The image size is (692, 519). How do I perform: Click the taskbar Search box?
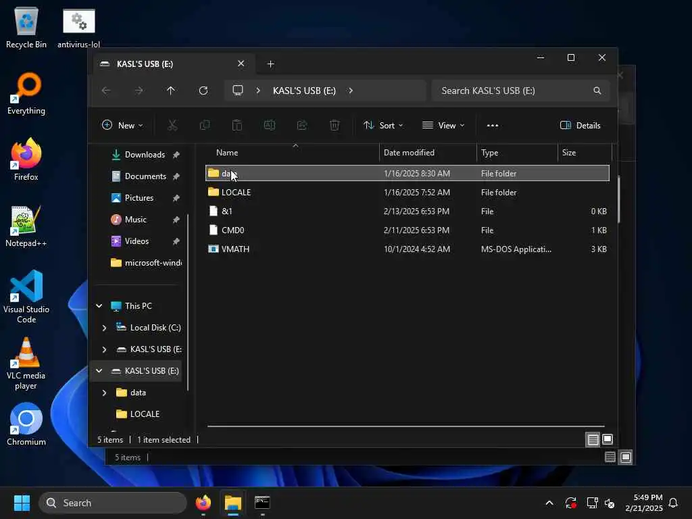[113, 503]
